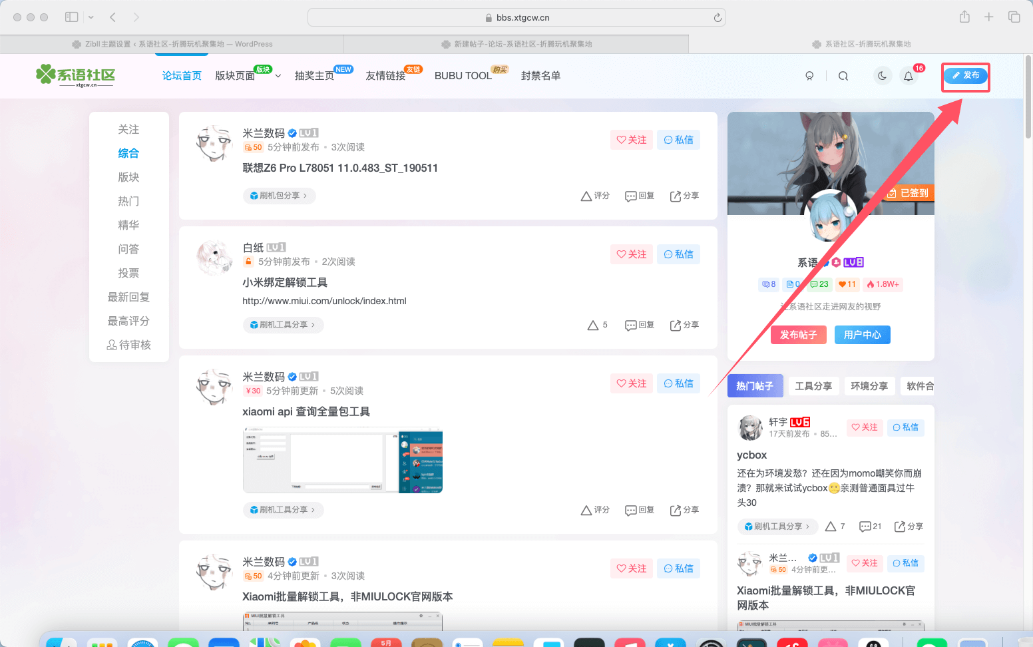Open 刷机工具分享 tag under 小米绑定解锁工具
This screenshot has height=647, width=1033.
[x=283, y=325]
